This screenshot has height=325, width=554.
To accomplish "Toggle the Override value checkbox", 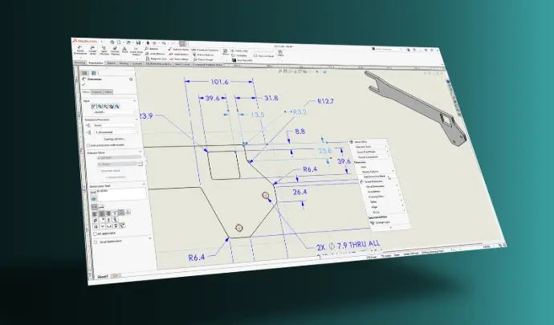I will pyautogui.click(x=100, y=171).
